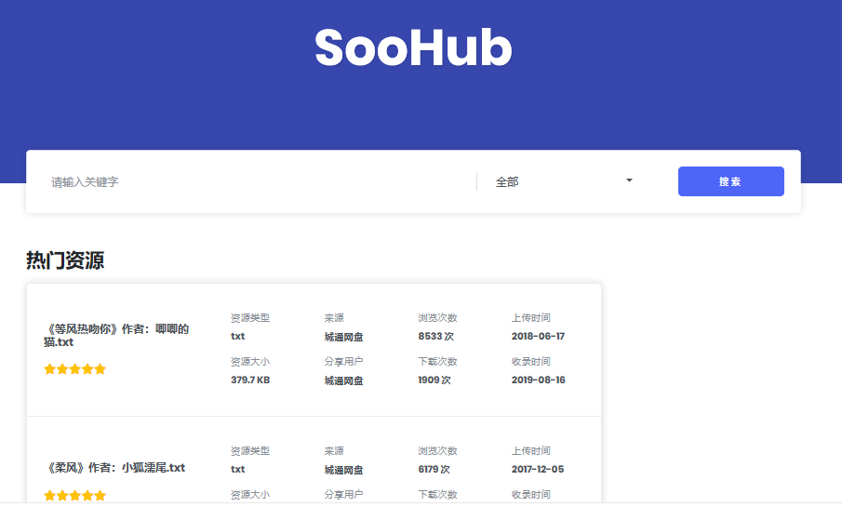Click the star rating of 《柔风》

coord(74,495)
